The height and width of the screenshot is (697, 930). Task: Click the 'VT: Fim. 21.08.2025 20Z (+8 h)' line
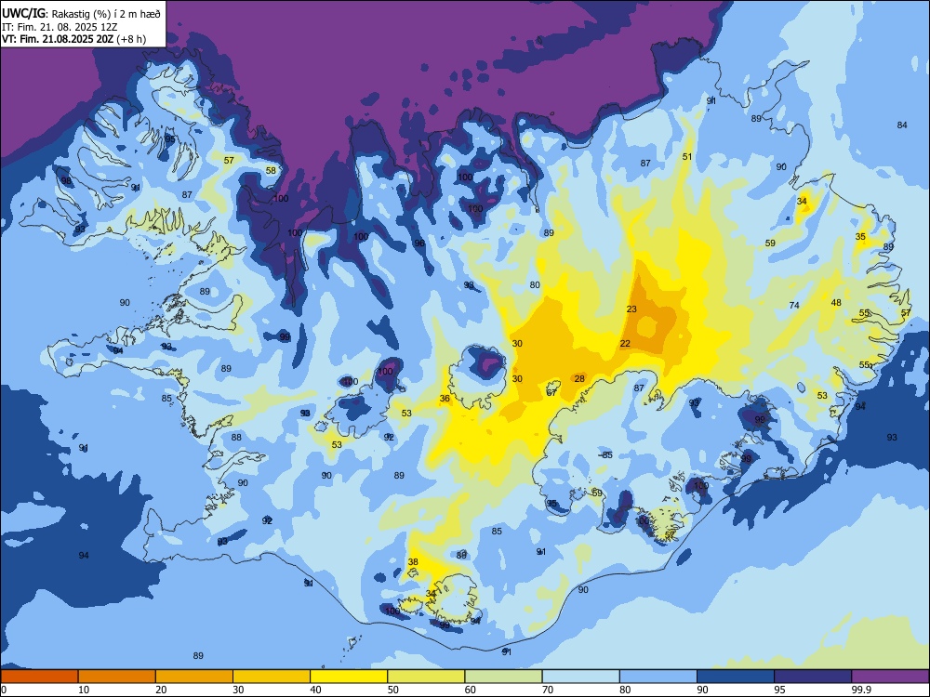pos(73,39)
